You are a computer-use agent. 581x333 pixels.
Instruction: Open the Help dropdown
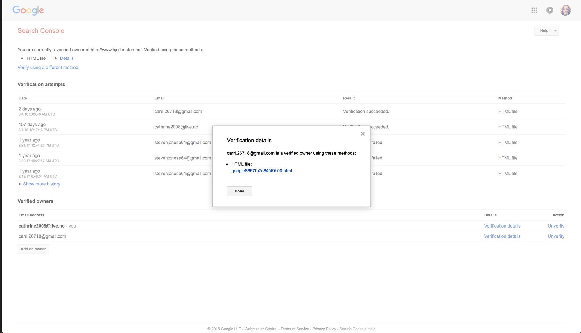tap(546, 31)
